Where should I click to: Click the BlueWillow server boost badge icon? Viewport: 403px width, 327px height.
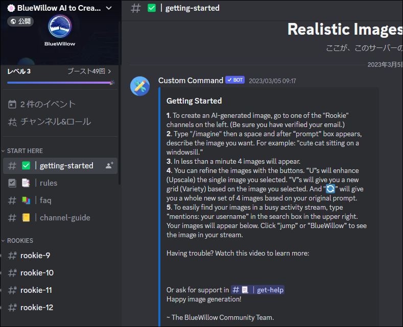11,8
